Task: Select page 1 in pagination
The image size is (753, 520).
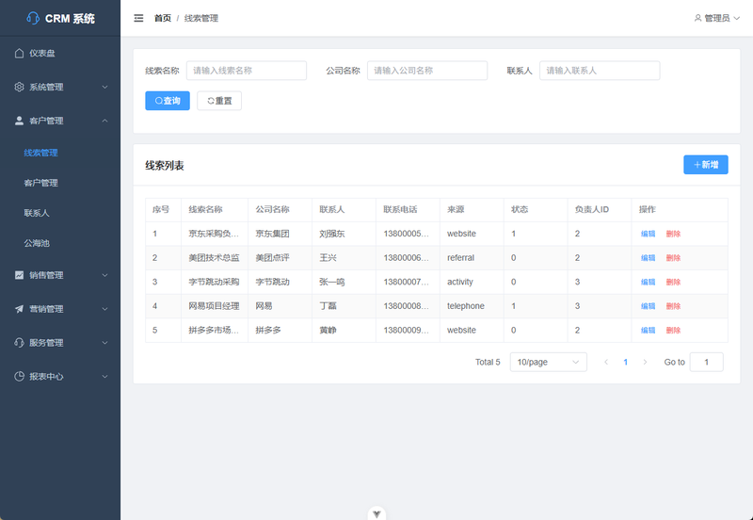Action: point(625,363)
